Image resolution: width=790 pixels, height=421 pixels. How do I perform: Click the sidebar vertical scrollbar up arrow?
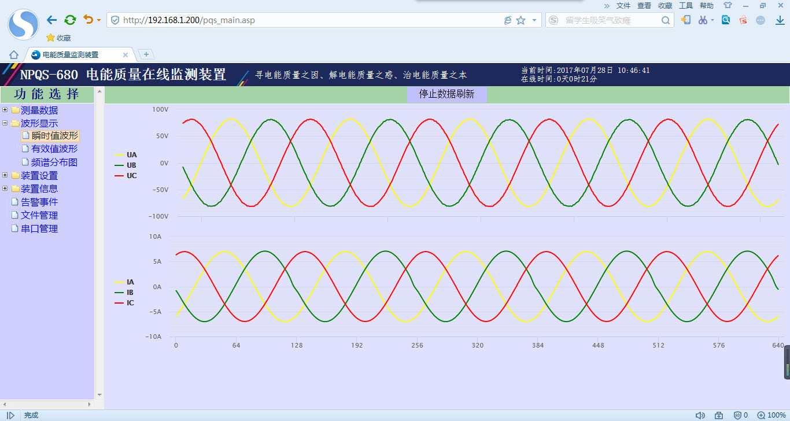[99, 91]
